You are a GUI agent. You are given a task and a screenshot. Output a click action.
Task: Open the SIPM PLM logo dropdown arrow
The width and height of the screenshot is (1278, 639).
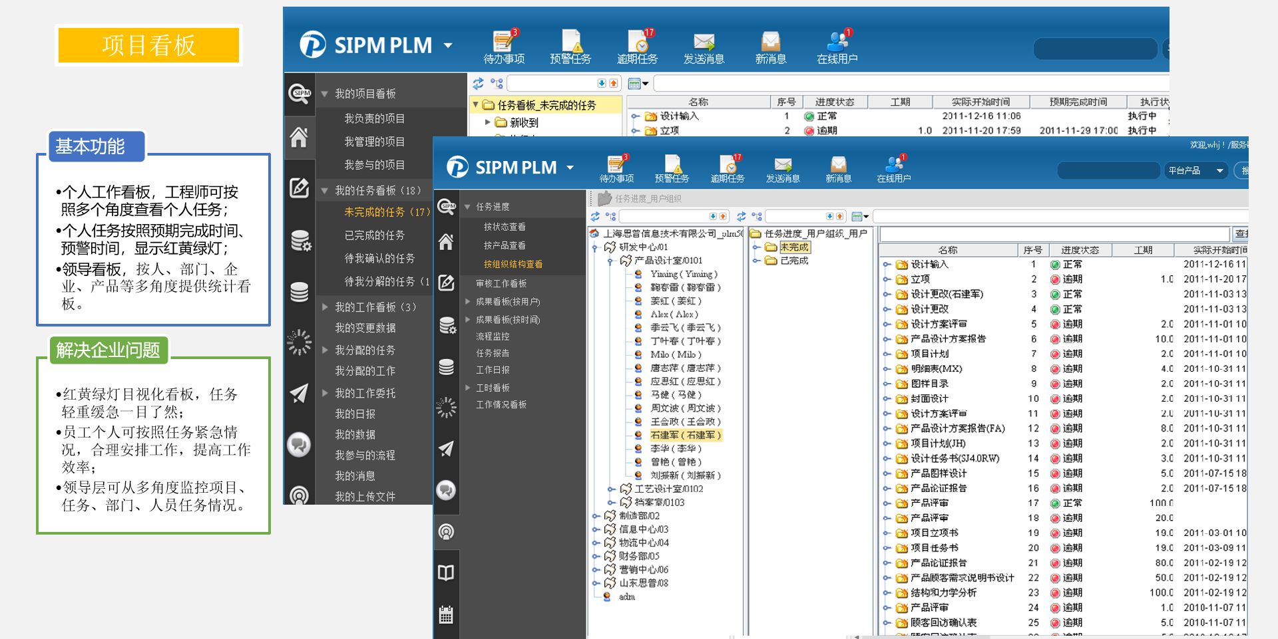coord(570,168)
